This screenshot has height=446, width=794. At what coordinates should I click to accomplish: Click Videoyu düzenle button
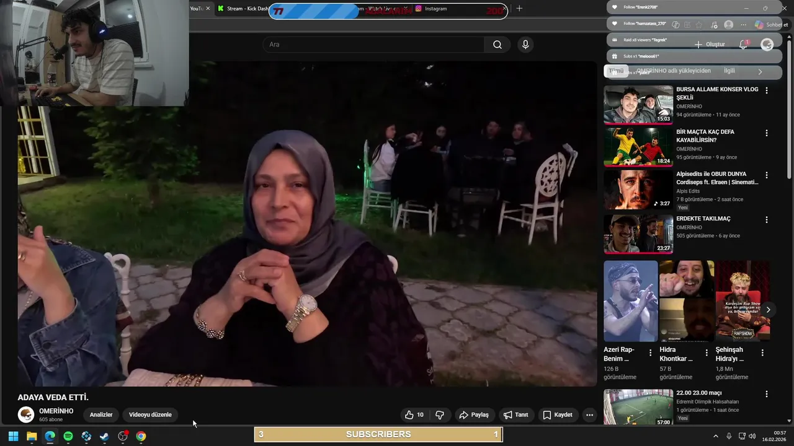click(150, 414)
